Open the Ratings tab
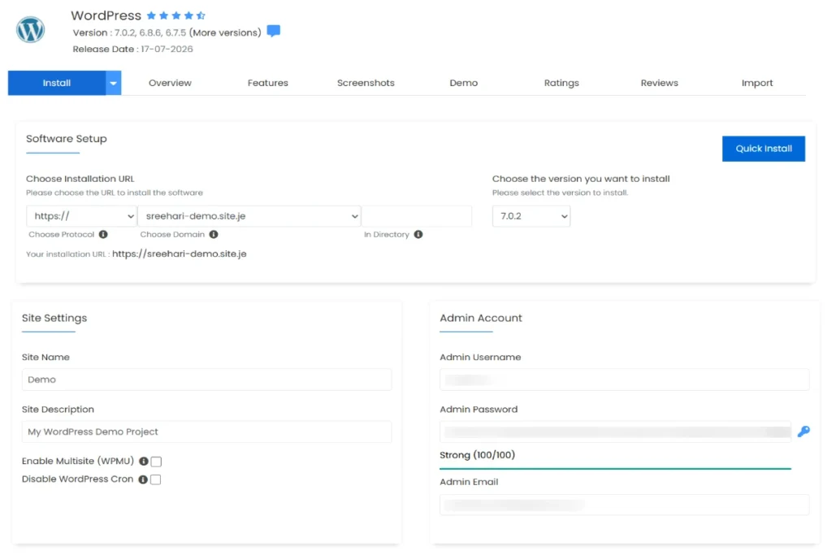Screen dimensions: 832x555 [x=561, y=83]
